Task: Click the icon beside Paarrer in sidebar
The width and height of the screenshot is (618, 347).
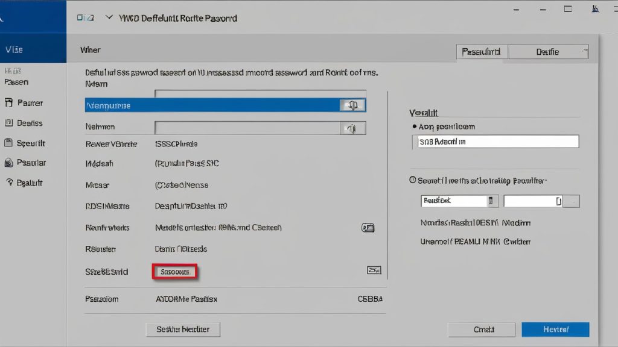Action: 8,103
